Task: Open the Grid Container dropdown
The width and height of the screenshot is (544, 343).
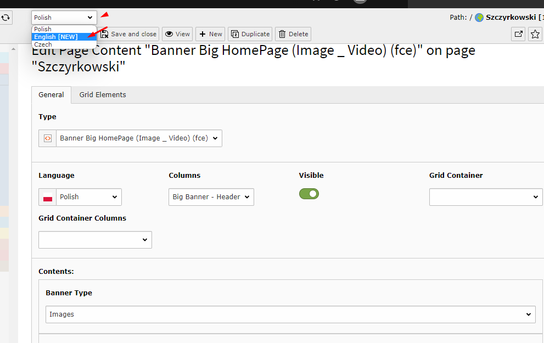Action: (x=485, y=197)
